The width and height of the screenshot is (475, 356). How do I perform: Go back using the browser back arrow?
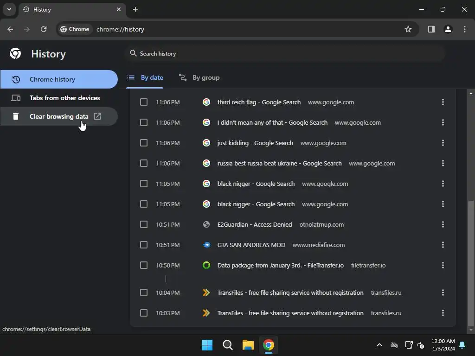(x=10, y=29)
